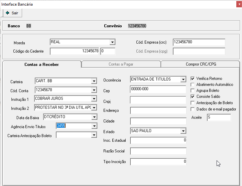The image size is (242, 186).
Task: Expand Instrução 1 dropdown list
Action: click(x=94, y=98)
